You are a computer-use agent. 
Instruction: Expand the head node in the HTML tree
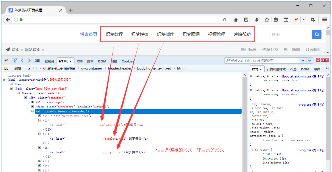pos(11,84)
